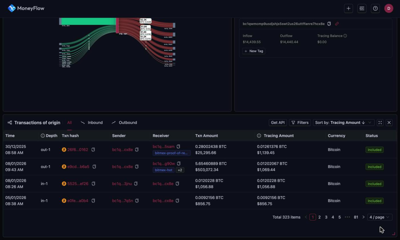Copy receiver address bc1q...g90w

(x=179, y=164)
